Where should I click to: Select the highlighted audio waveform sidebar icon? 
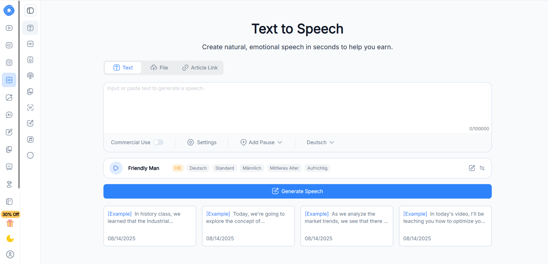(x=9, y=80)
